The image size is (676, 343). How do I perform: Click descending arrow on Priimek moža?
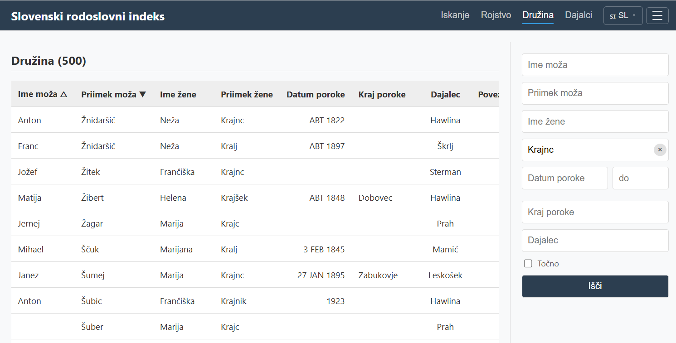pyautogui.click(x=143, y=95)
